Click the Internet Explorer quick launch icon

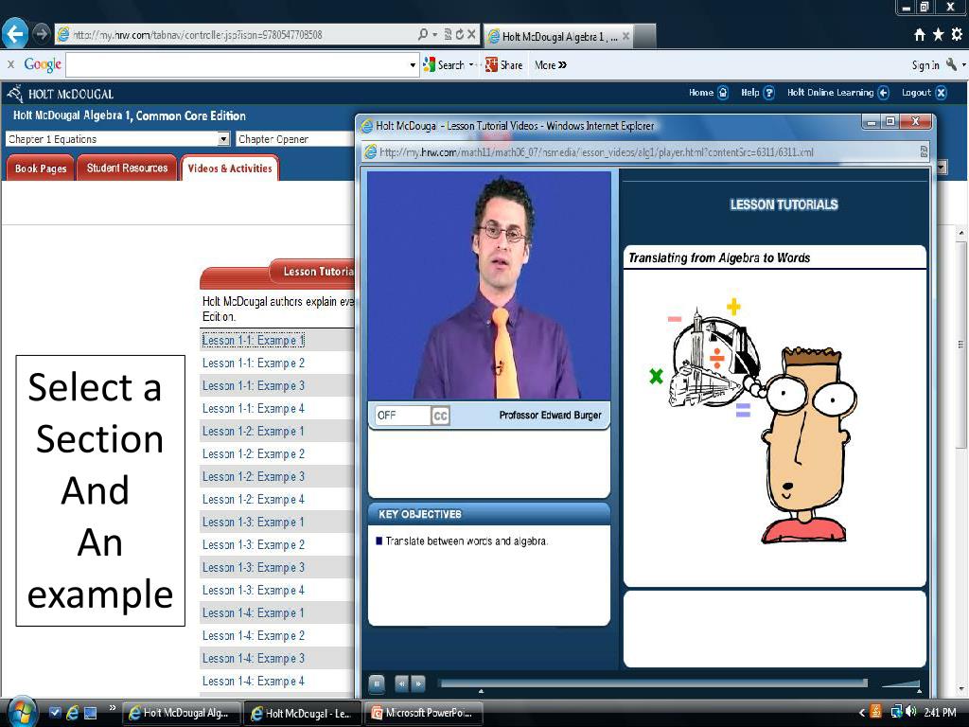pyautogui.click(x=72, y=713)
